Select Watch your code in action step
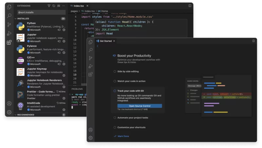This screenshot has height=148, width=262. (130, 81)
